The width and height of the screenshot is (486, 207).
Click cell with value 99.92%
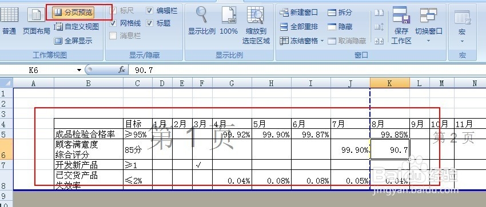point(232,134)
